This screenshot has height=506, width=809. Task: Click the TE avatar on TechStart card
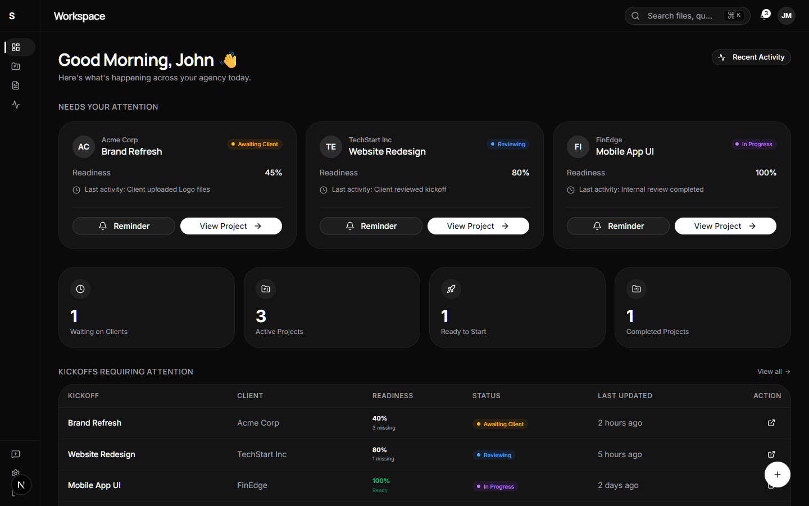pyautogui.click(x=331, y=147)
